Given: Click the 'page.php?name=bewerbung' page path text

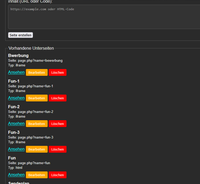Looking at the screenshot, I should pos(40,61).
